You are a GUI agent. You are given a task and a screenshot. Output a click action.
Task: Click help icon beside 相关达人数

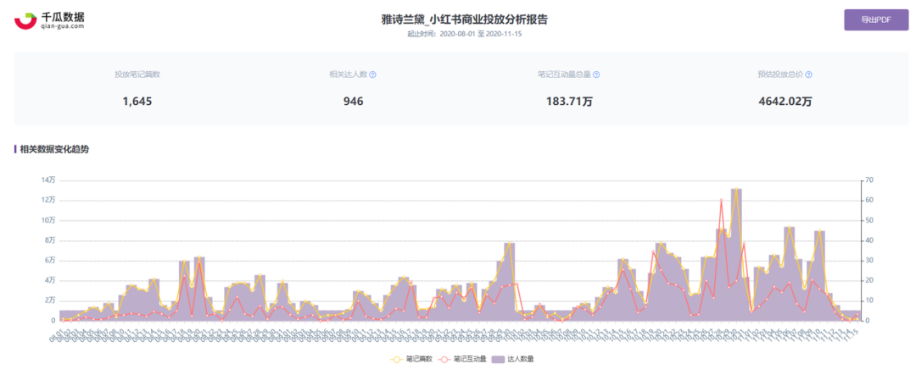tap(372, 74)
